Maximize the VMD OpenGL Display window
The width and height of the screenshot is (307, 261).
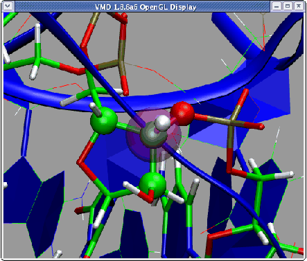click(288, 6)
